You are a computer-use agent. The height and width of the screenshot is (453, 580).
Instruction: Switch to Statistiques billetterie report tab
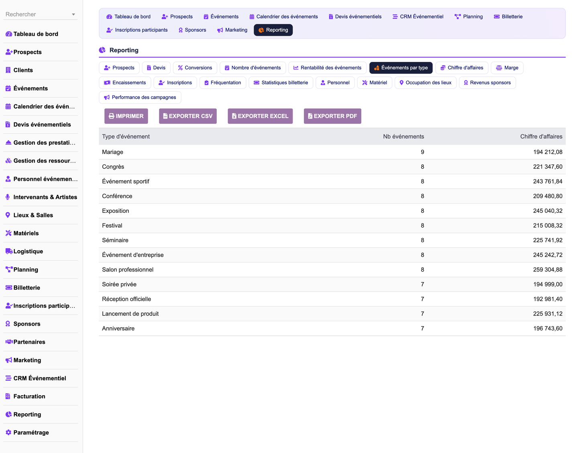click(x=281, y=83)
